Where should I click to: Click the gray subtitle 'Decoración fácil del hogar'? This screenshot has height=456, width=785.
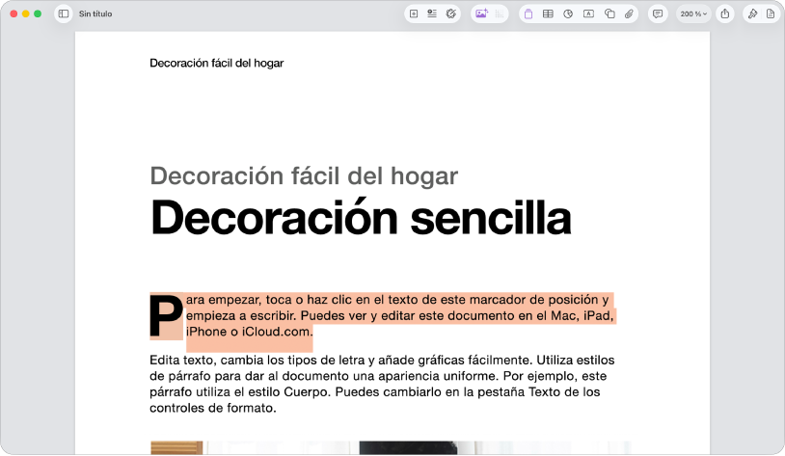304,175
